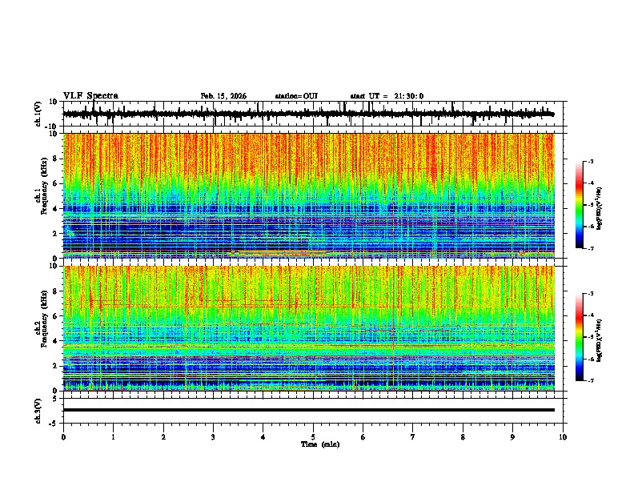
Task: Click time axis tick label 0
Action: (x=63, y=437)
